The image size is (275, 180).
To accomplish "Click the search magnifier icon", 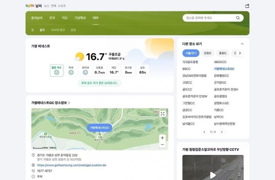I will pyautogui.click(x=238, y=18).
